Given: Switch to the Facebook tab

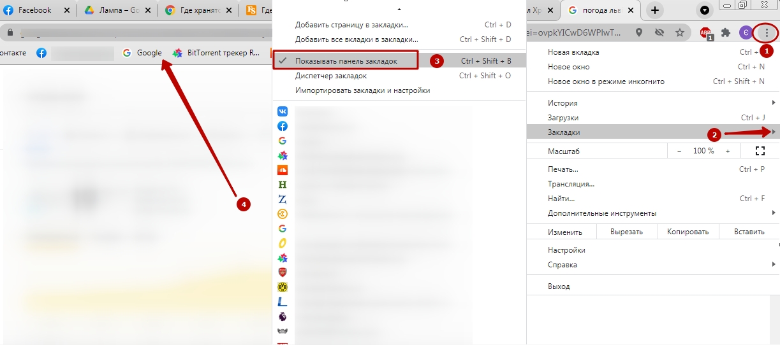Looking at the screenshot, I should click(36, 10).
